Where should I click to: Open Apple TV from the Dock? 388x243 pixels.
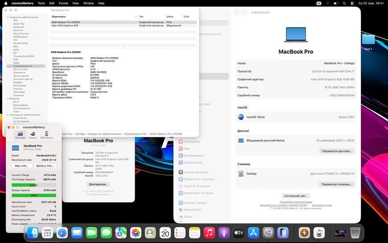coord(239,233)
